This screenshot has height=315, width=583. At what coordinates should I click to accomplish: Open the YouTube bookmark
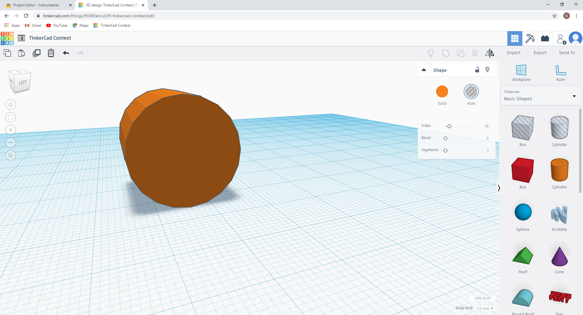pyautogui.click(x=57, y=25)
